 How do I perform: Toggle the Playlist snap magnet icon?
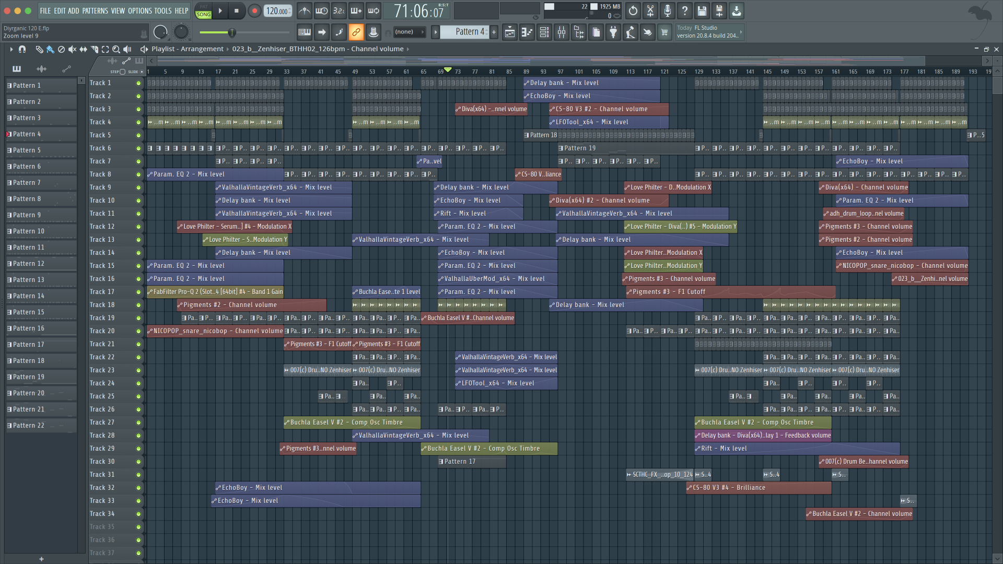pos(22,49)
